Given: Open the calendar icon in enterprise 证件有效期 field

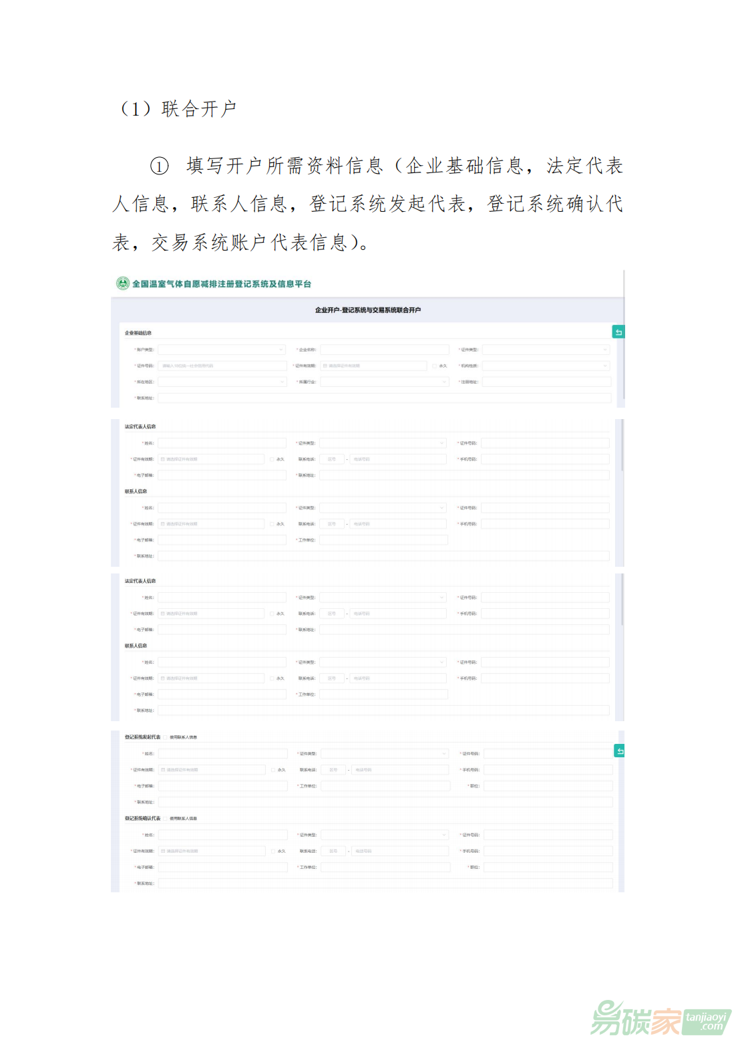Looking at the screenshot, I should tap(325, 366).
